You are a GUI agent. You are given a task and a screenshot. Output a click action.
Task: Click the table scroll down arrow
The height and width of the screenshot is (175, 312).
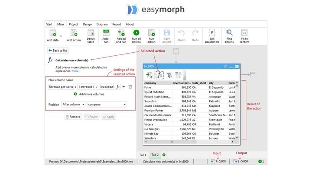coord(237,137)
